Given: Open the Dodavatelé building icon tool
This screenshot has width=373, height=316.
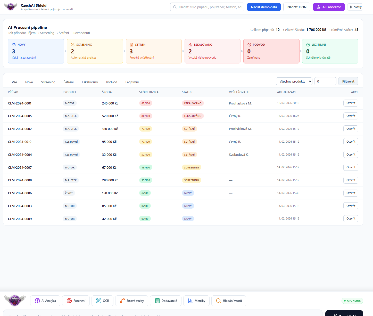Looking at the screenshot, I should [166, 301].
